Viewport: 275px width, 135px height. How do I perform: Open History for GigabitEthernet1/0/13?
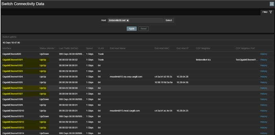[x=264, y=128]
